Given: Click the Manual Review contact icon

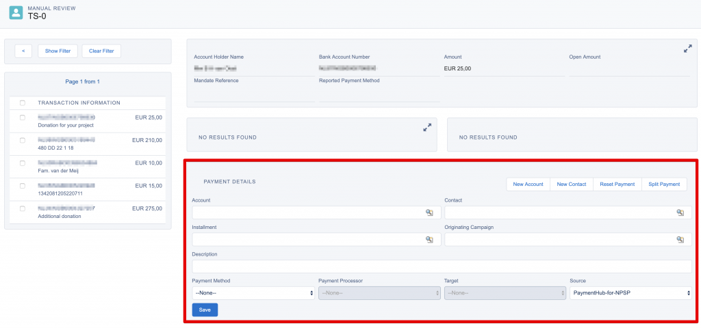Looking at the screenshot, I should coord(15,13).
